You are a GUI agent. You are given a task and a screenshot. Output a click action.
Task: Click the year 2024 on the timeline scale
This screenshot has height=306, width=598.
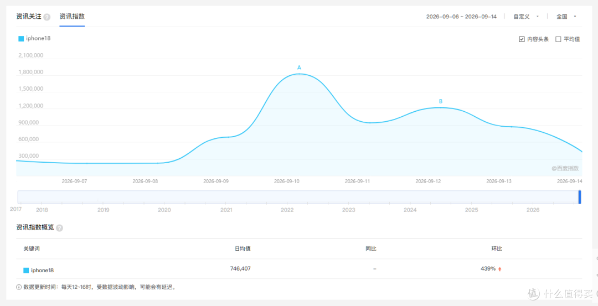(x=410, y=210)
